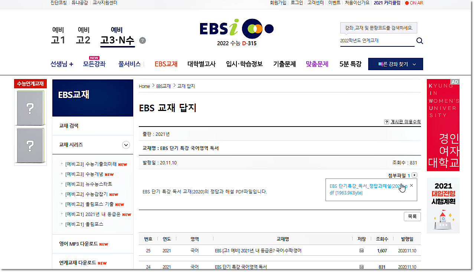Viewport: 474px width, 272px height.
Task: Go to Home breadcrumb
Action: (144, 86)
